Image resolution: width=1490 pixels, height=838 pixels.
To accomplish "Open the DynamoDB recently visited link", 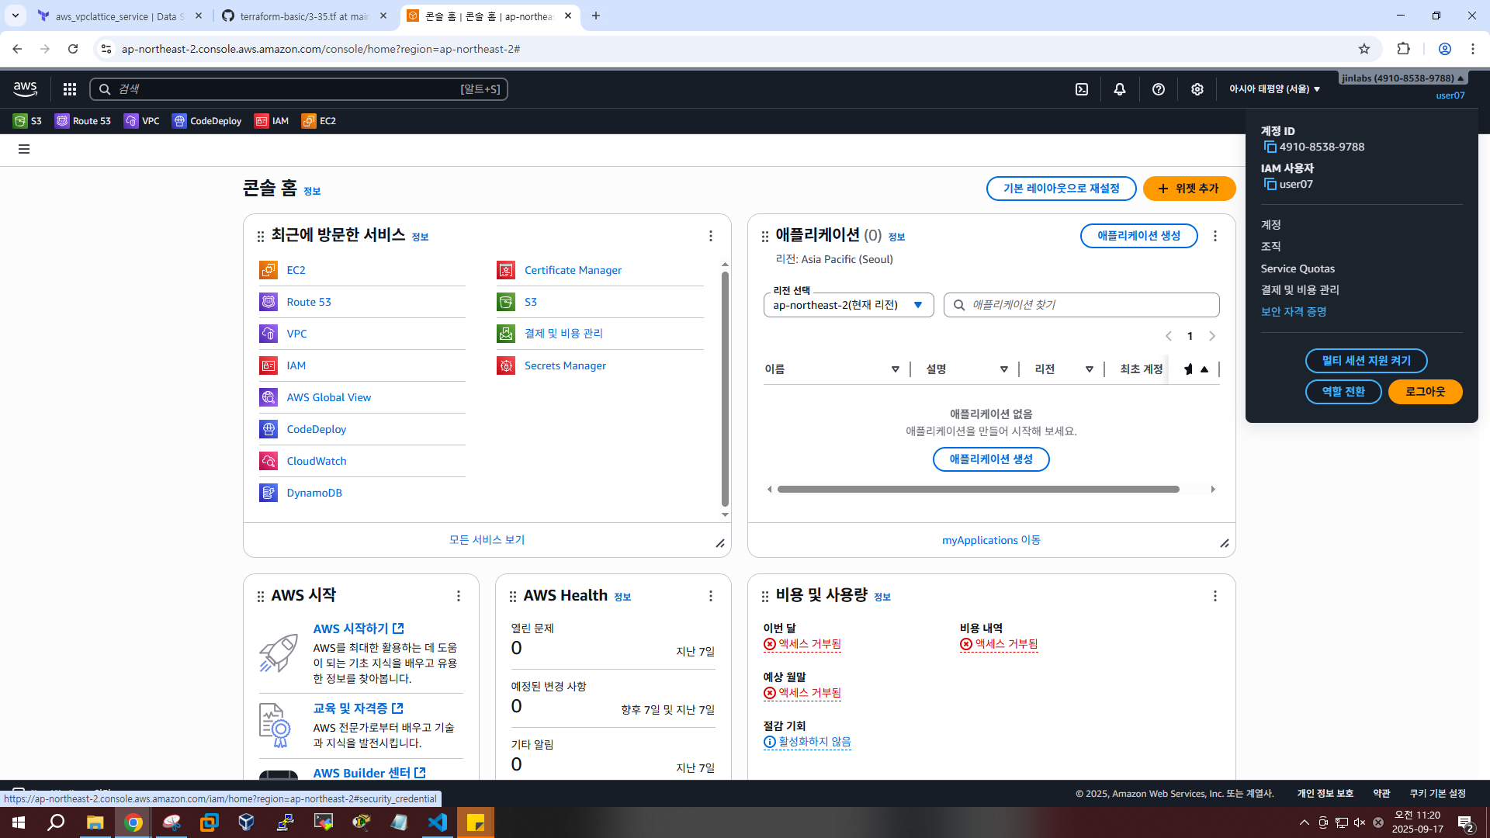I will [314, 493].
